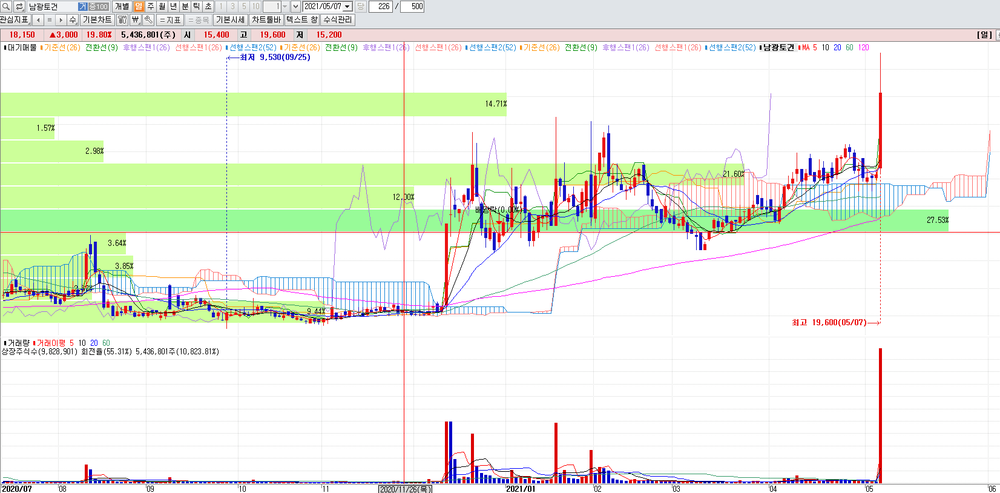Click the first green 전환선(9) legend label
Screen dimensions: 1000x493
(102, 47)
